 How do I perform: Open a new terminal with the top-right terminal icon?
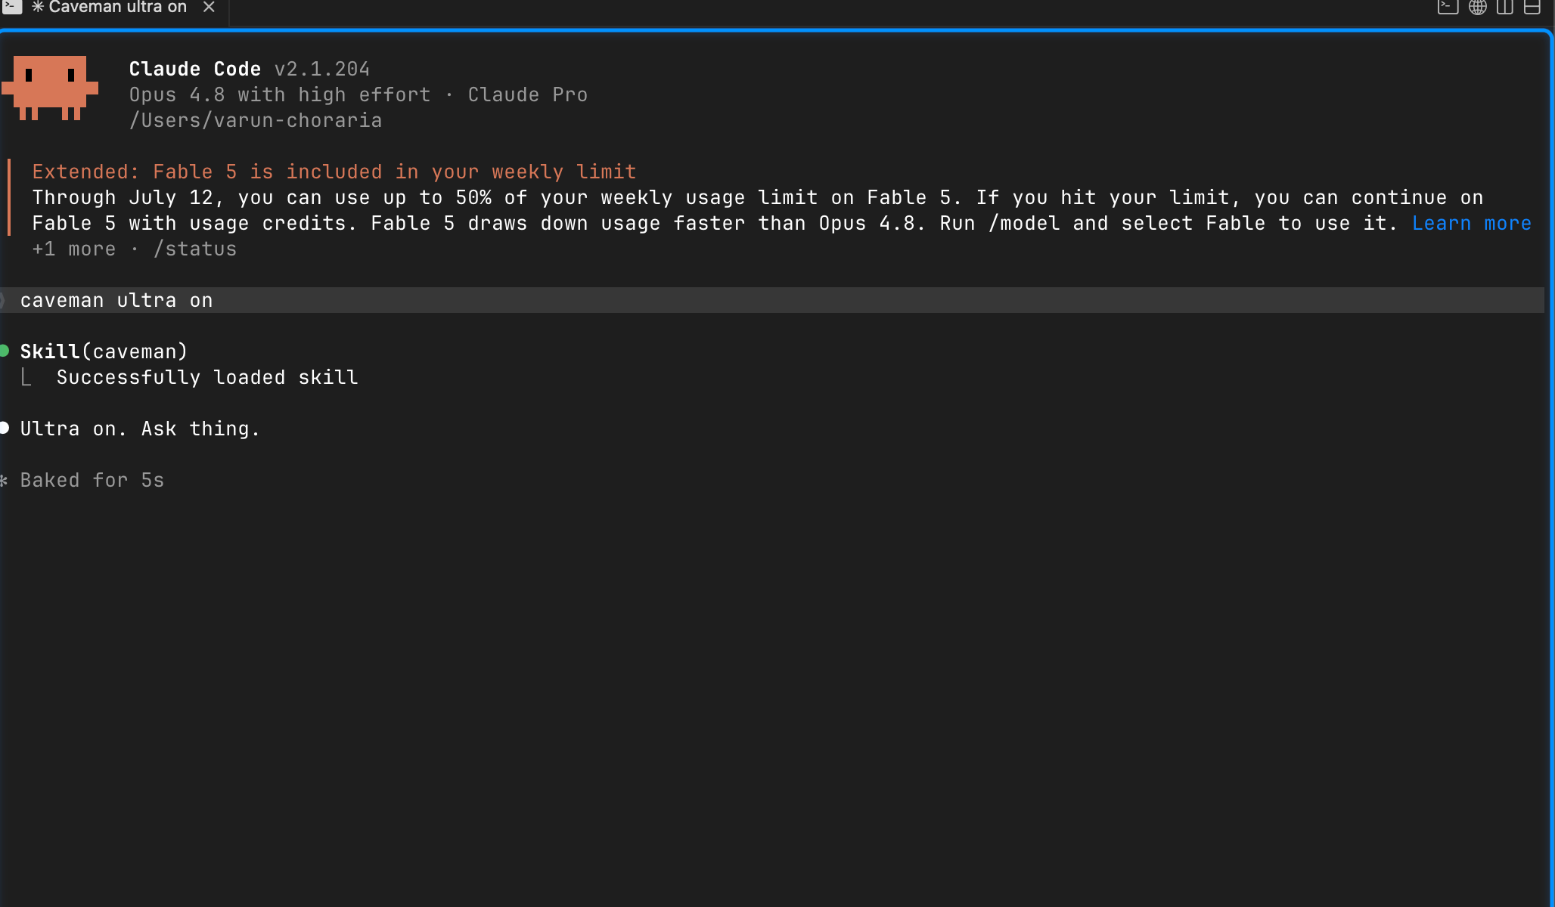1448,8
